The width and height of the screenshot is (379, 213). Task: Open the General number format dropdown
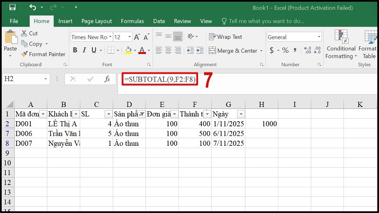pos(319,37)
